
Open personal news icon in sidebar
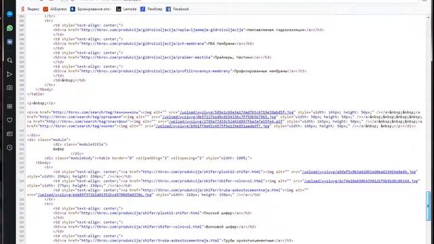point(9,134)
